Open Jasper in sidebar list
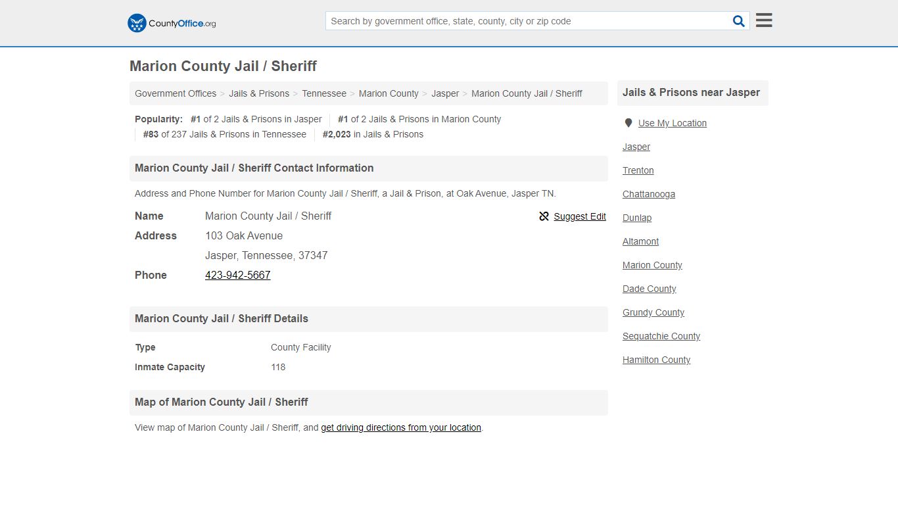 (636, 147)
